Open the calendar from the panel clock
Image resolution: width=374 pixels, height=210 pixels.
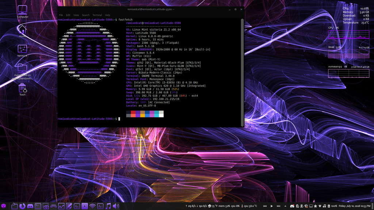(x=354, y=206)
